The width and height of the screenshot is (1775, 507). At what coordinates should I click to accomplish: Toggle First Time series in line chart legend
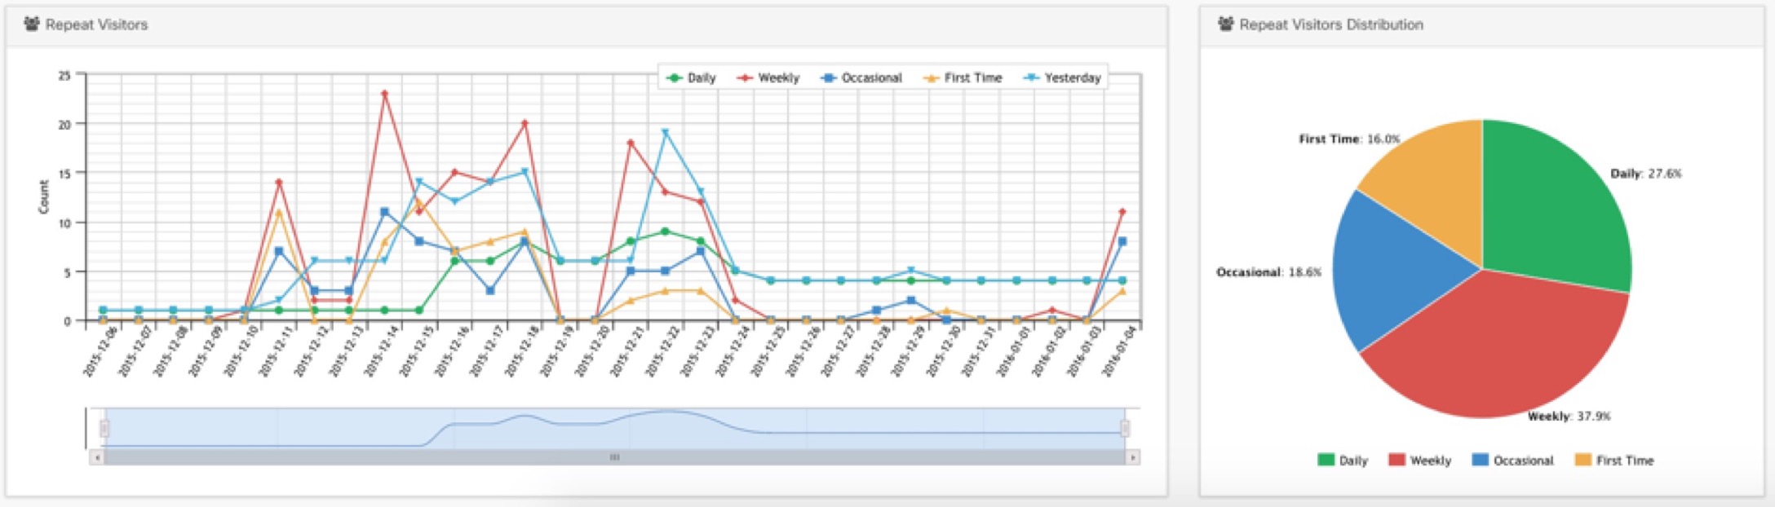coord(963,78)
